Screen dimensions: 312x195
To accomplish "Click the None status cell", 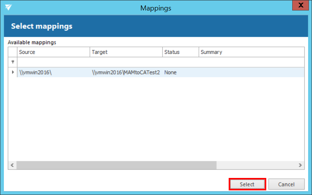I will pyautogui.click(x=180, y=72).
